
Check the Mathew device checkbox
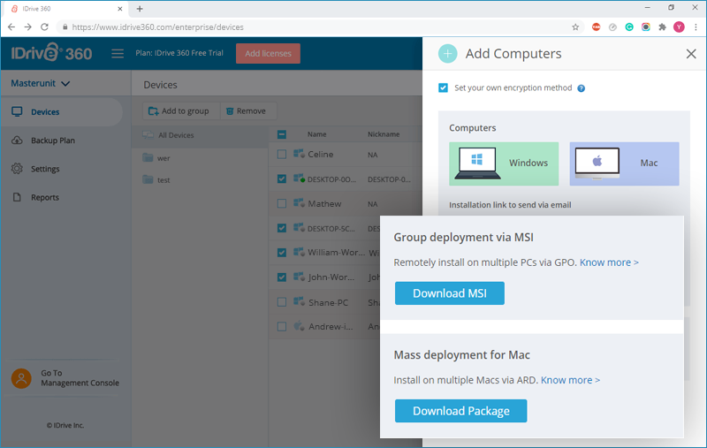[282, 203]
